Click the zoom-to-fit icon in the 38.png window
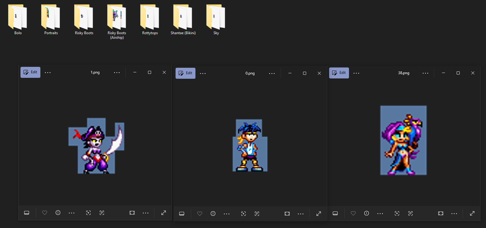This screenshot has height=228, width=486. click(441, 213)
